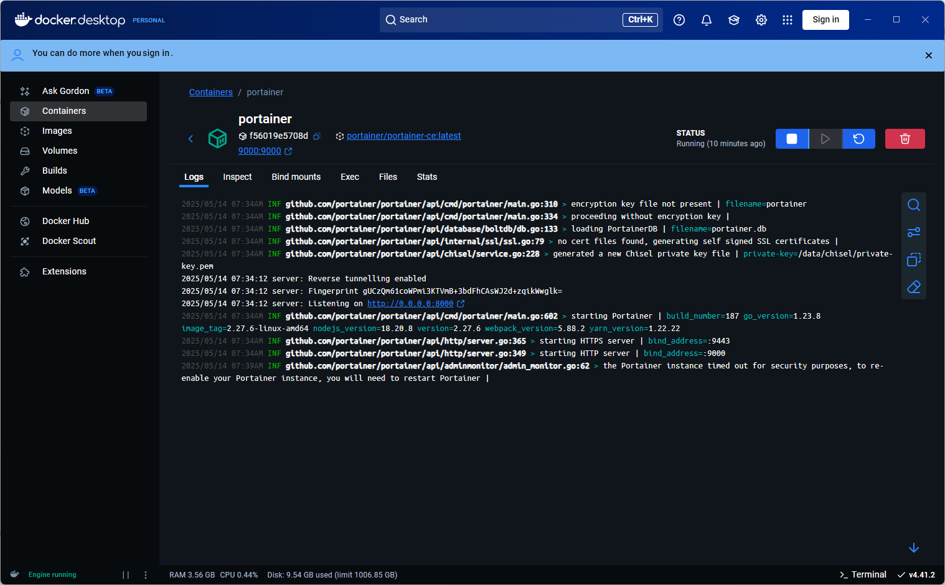Open notifications bell

point(707,20)
